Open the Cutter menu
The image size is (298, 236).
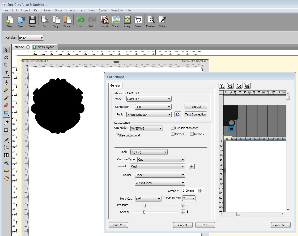click(x=103, y=10)
